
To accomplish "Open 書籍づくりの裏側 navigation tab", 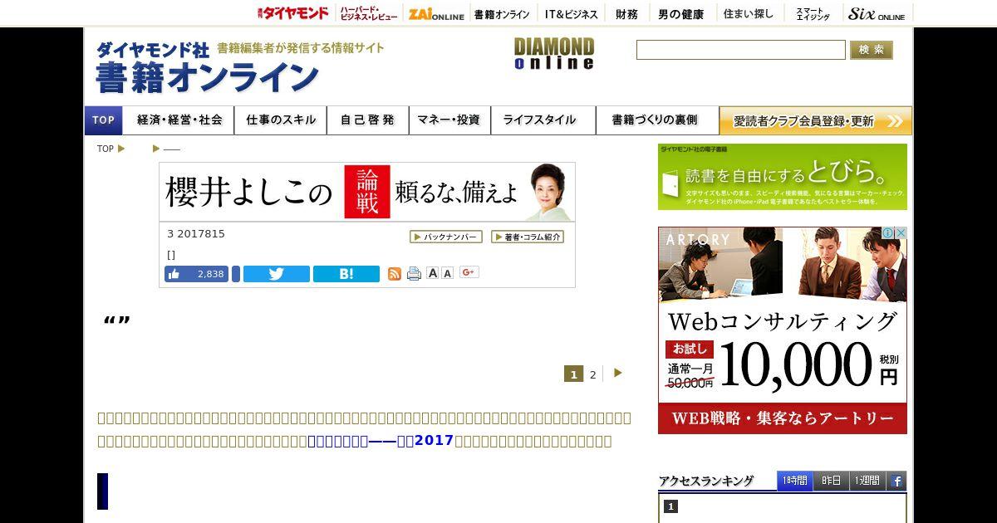I will (656, 120).
